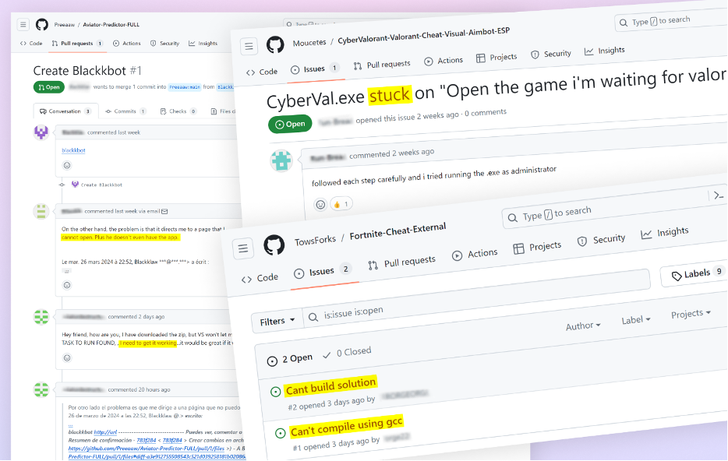This screenshot has width=728, height=461.
Task: Add emoji reaction under the blackkbot comment
Action: (67, 166)
